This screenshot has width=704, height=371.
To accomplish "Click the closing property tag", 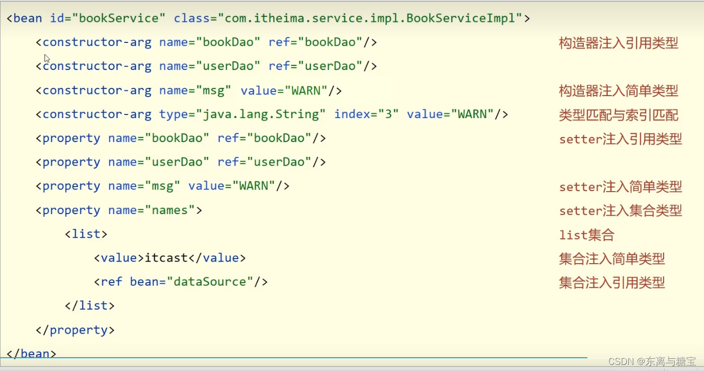I will coord(75,330).
